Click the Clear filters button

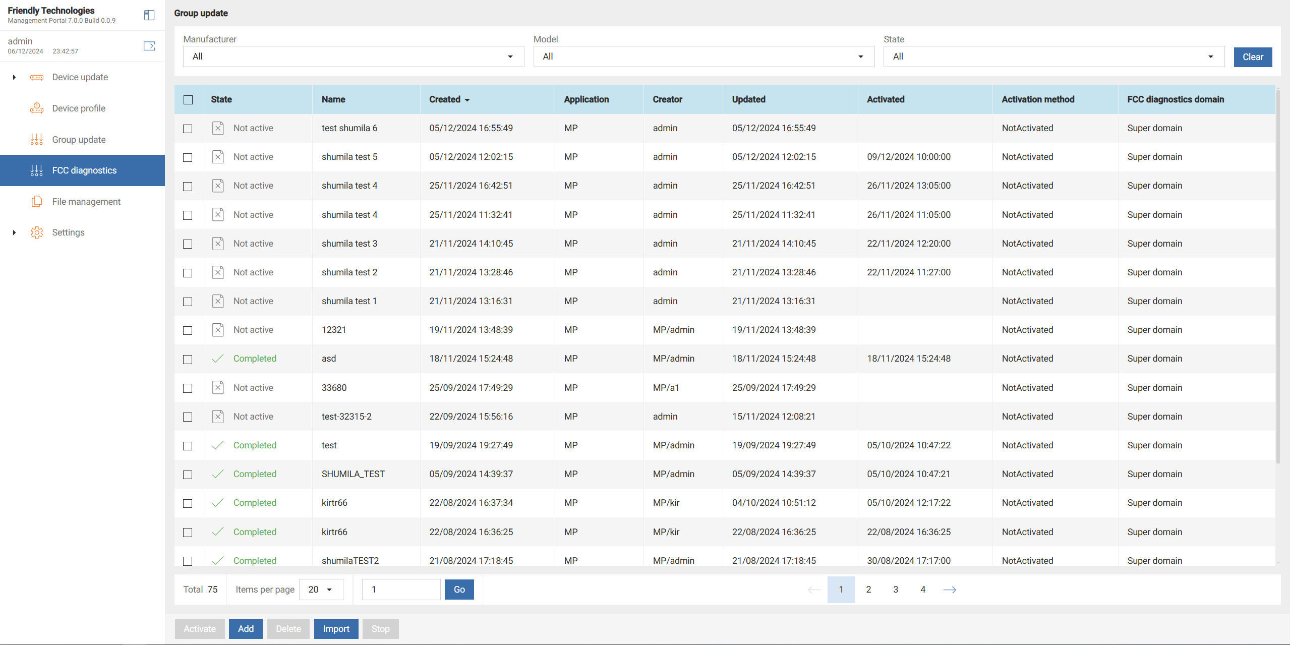point(1253,57)
